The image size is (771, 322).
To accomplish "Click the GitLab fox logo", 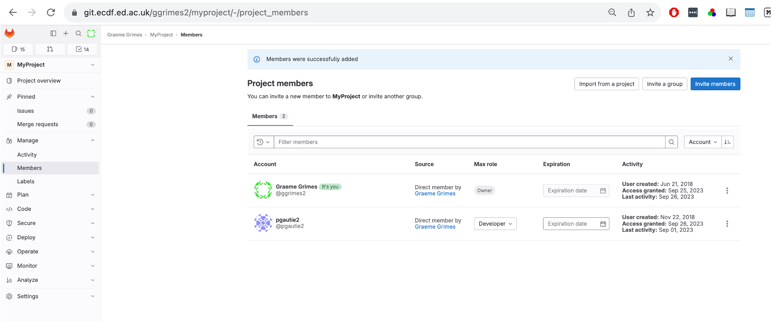I will [9, 33].
